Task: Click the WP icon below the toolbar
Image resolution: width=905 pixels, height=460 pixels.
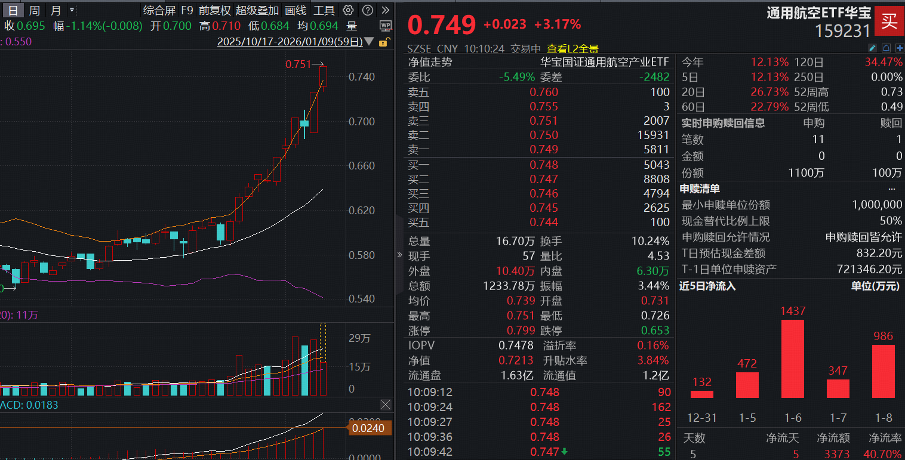Action: click(x=386, y=26)
